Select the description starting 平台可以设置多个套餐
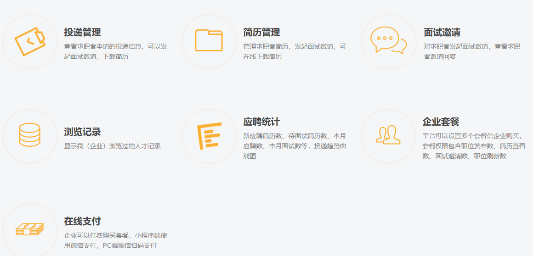 click(x=474, y=146)
